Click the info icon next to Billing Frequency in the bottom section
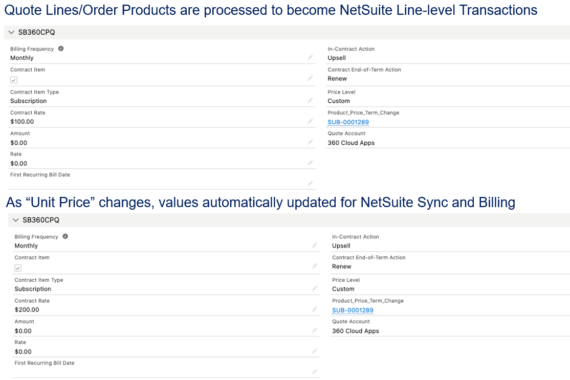570x380 pixels. [x=65, y=236]
